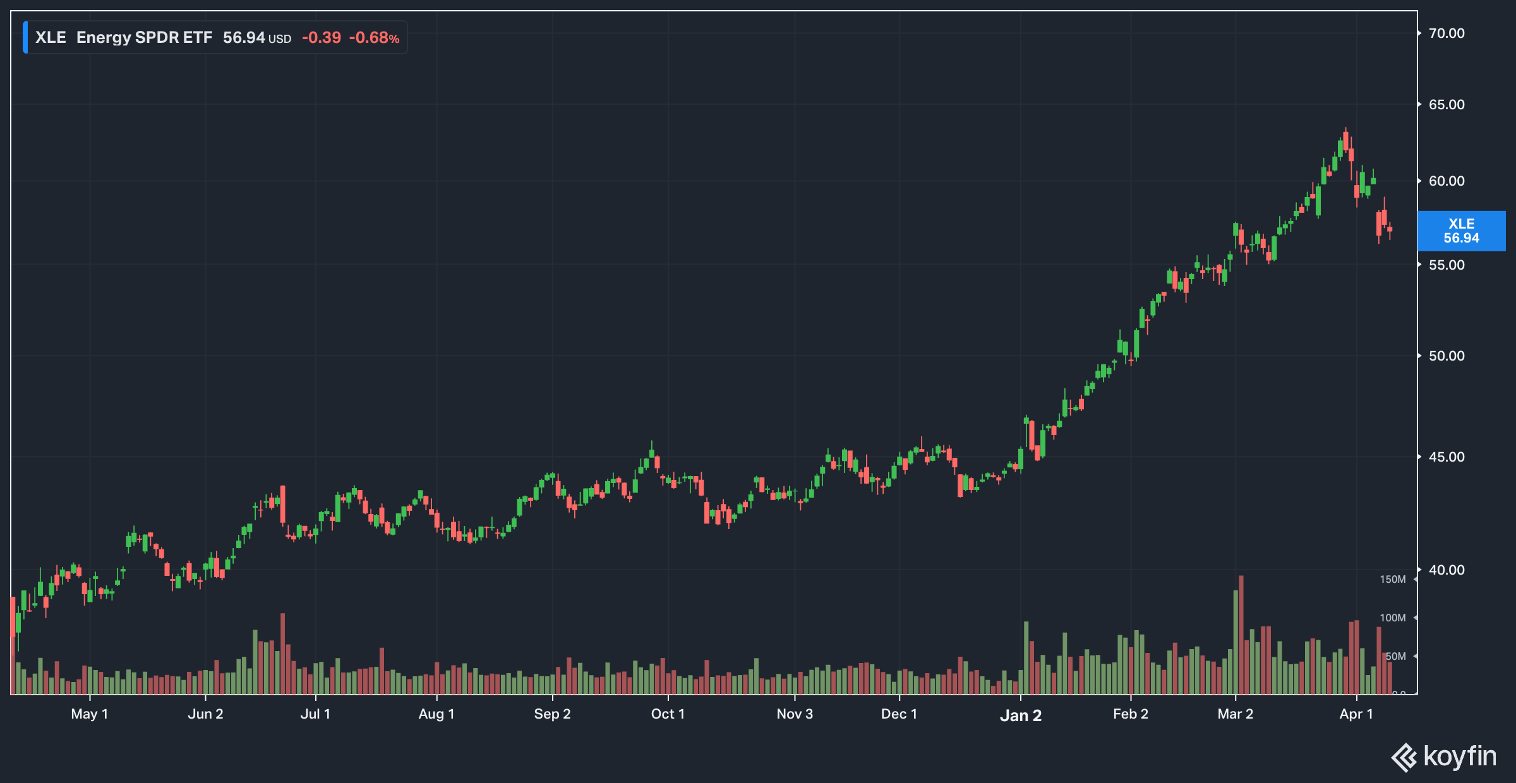The image size is (1516, 783).
Task: Click the Oct 1 date label
Action: 667,714
